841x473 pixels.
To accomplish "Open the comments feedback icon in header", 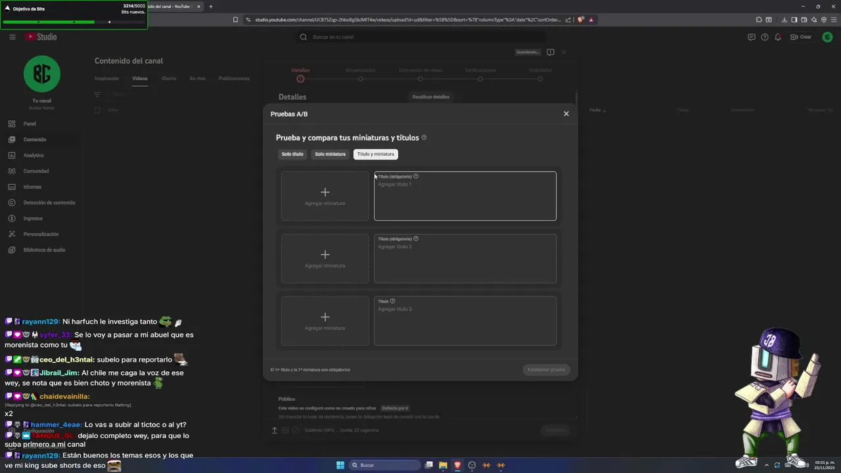I will click(x=752, y=37).
